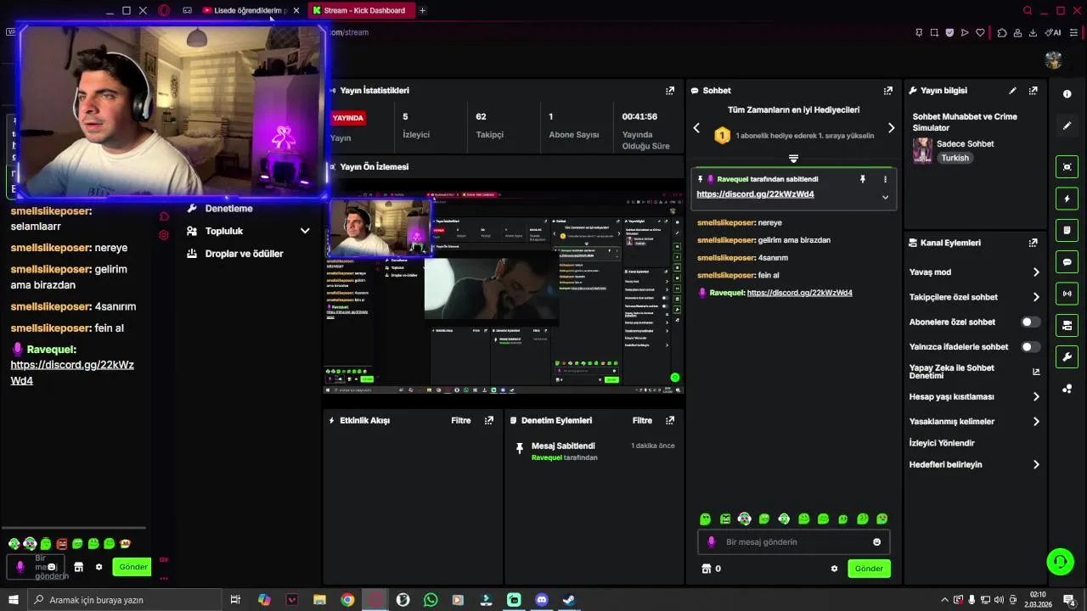Collapse the pinned message chevron
1087x611 pixels.
885,197
